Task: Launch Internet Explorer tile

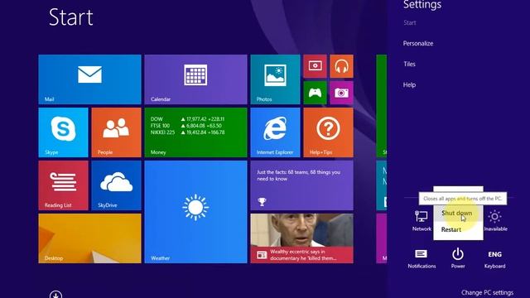Action: click(x=275, y=132)
